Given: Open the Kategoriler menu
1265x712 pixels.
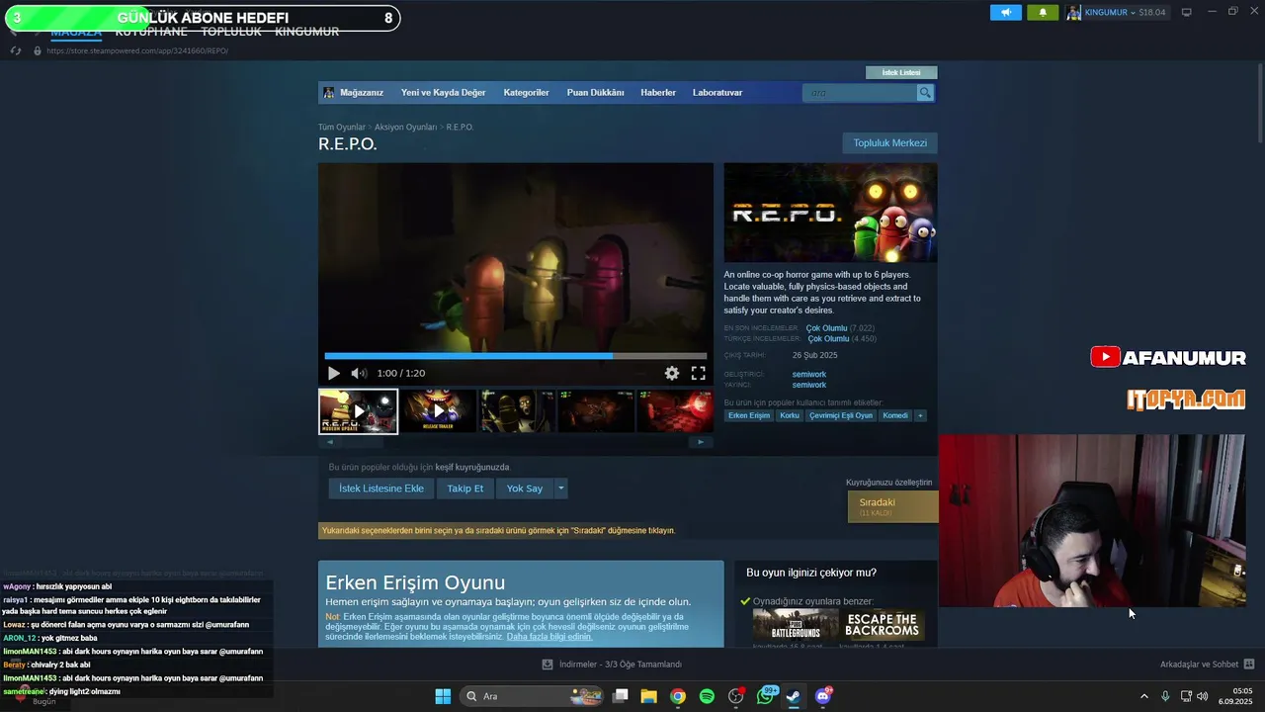Looking at the screenshot, I should pyautogui.click(x=526, y=92).
